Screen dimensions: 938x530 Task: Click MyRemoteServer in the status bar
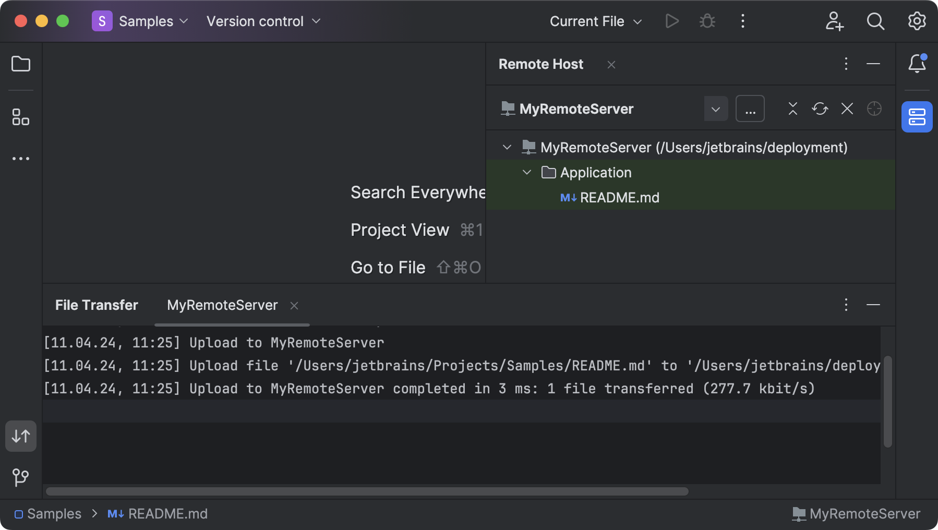863,514
